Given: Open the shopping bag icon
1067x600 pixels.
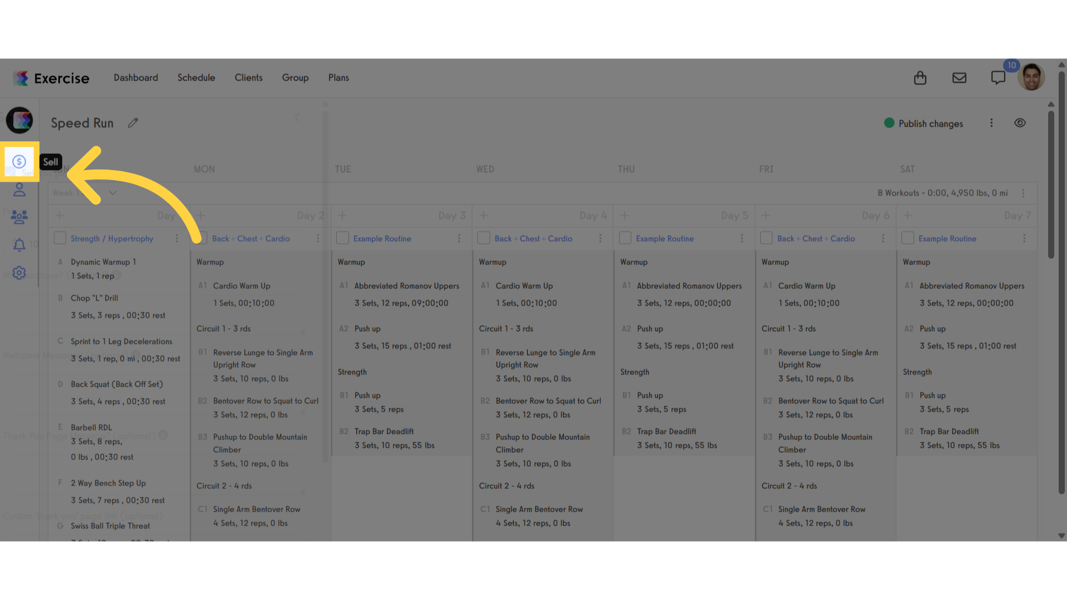Looking at the screenshot, I should point(920,78).
